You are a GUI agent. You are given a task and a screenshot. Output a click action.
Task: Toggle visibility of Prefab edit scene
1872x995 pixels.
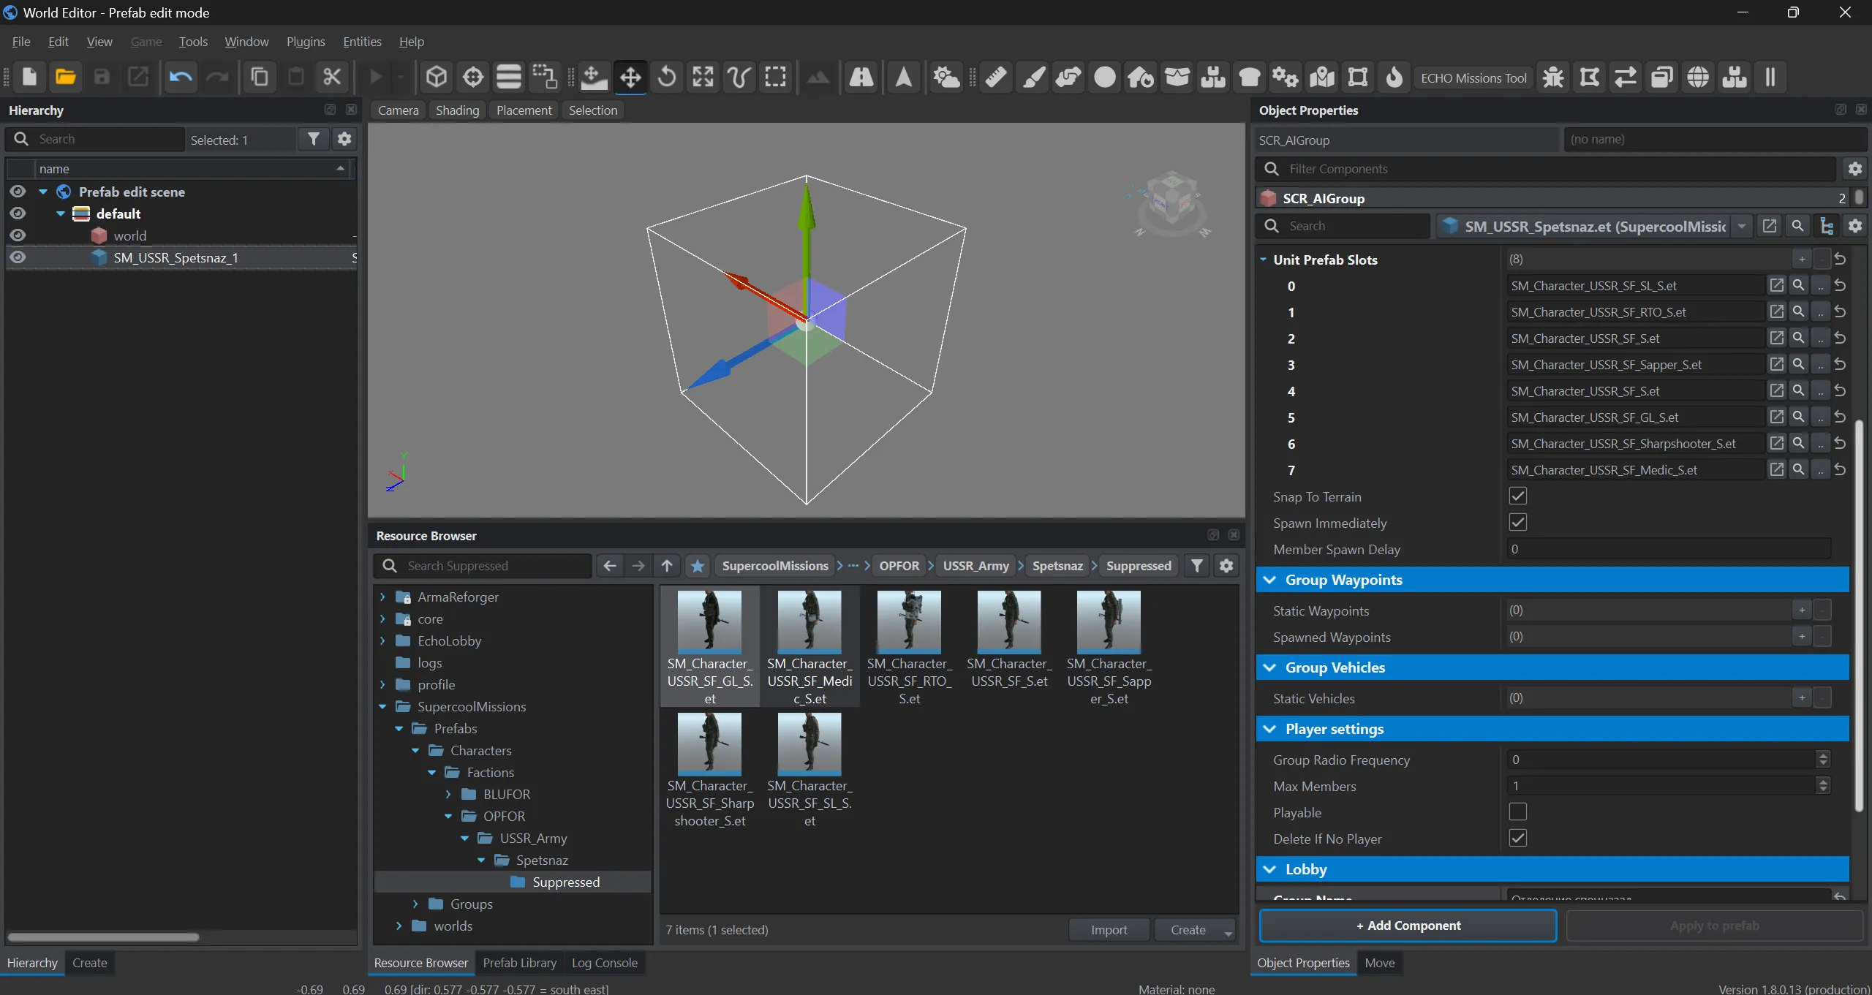(x=18, y=192)
